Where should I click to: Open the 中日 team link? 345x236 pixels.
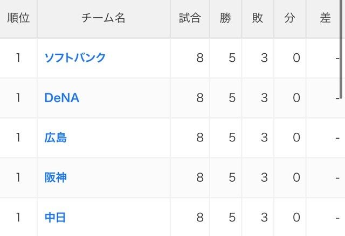(55, 217)
